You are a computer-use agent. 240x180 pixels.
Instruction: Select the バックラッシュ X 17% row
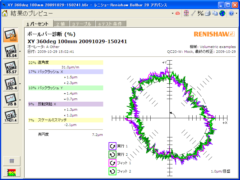(x=65, y=72)
